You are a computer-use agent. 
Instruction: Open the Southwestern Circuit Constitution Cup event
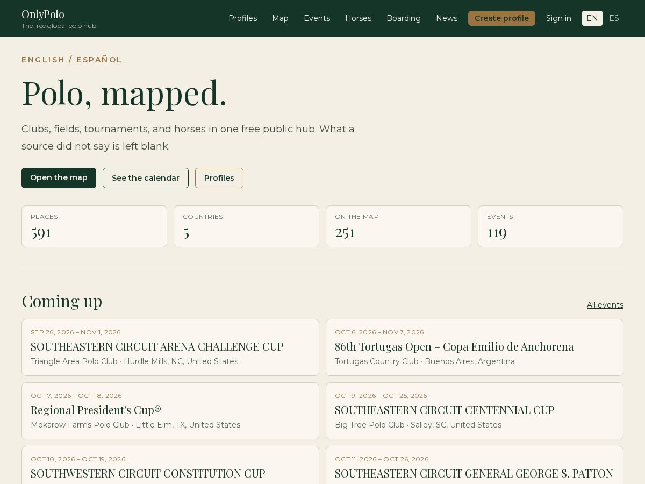pyautogui.click(x=170, y=465)
